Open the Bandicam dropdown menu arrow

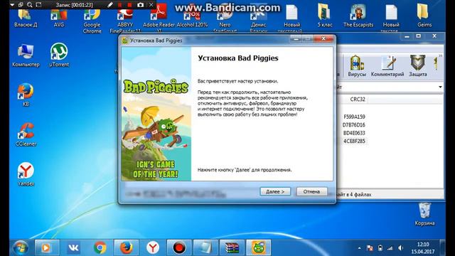[12, 5]
